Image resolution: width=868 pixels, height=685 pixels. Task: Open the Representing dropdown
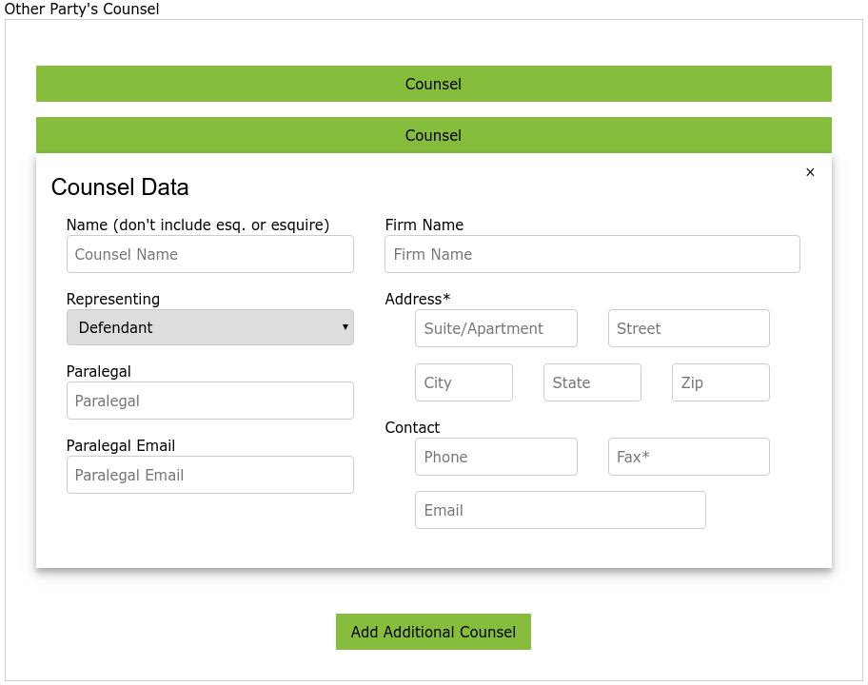pyautogui.click(x=209, y=327)
